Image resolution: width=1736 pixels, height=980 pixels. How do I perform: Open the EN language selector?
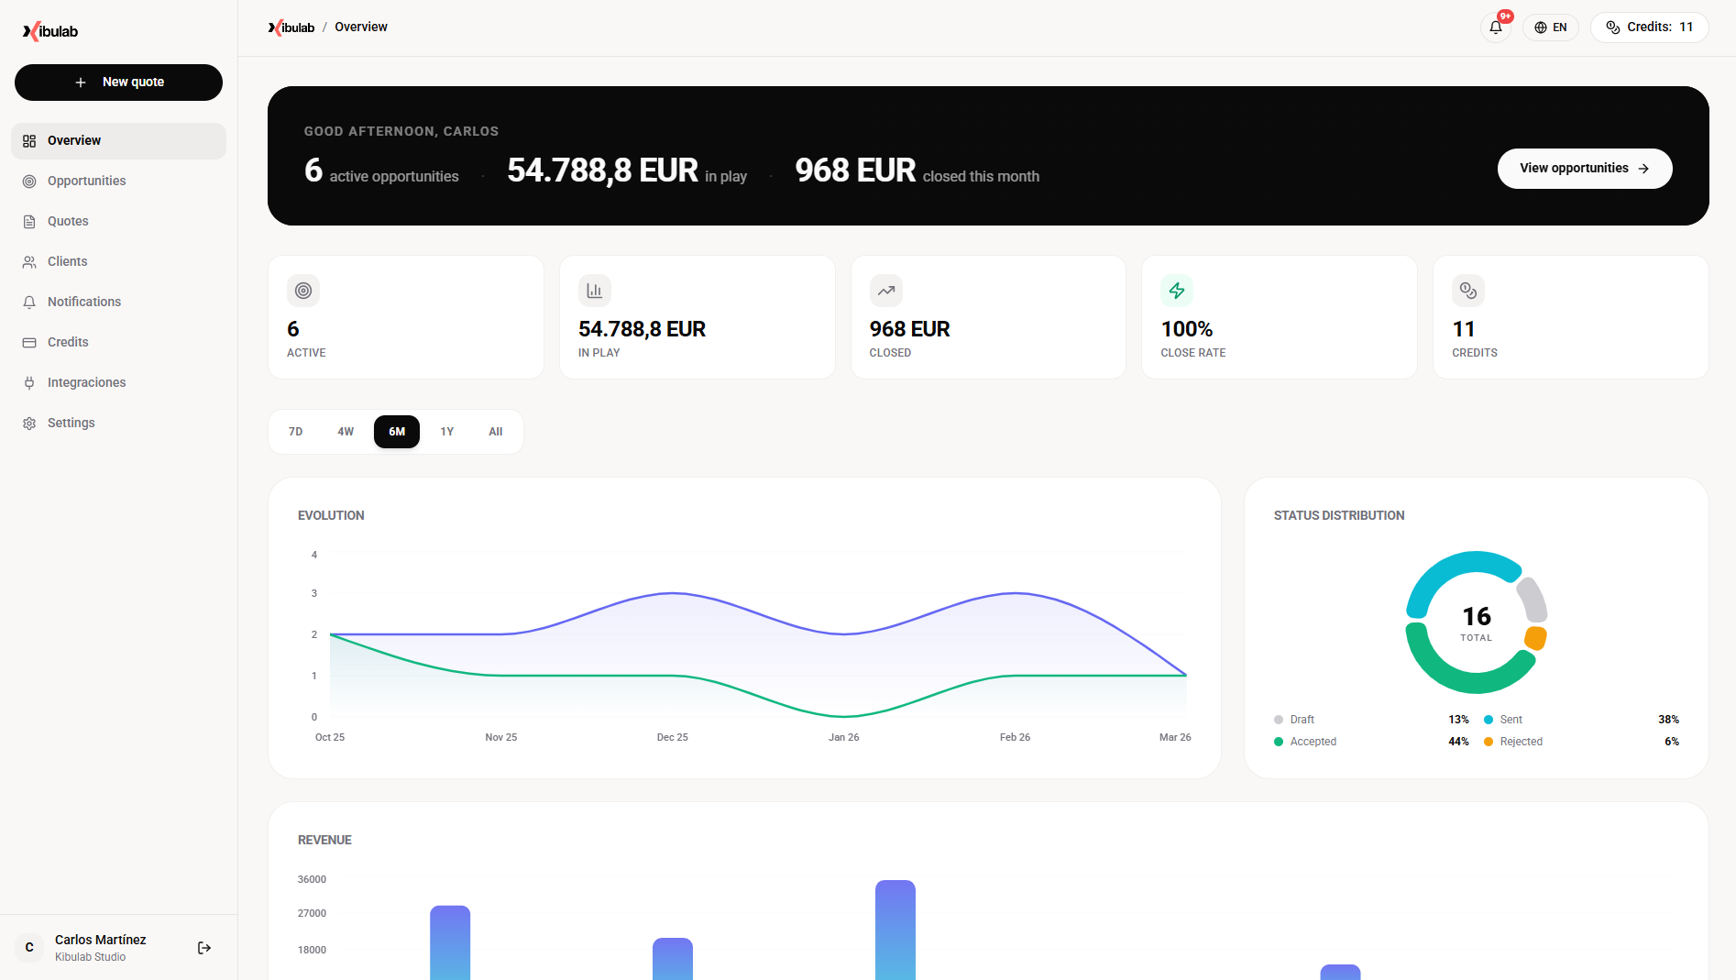point(1550,27)
